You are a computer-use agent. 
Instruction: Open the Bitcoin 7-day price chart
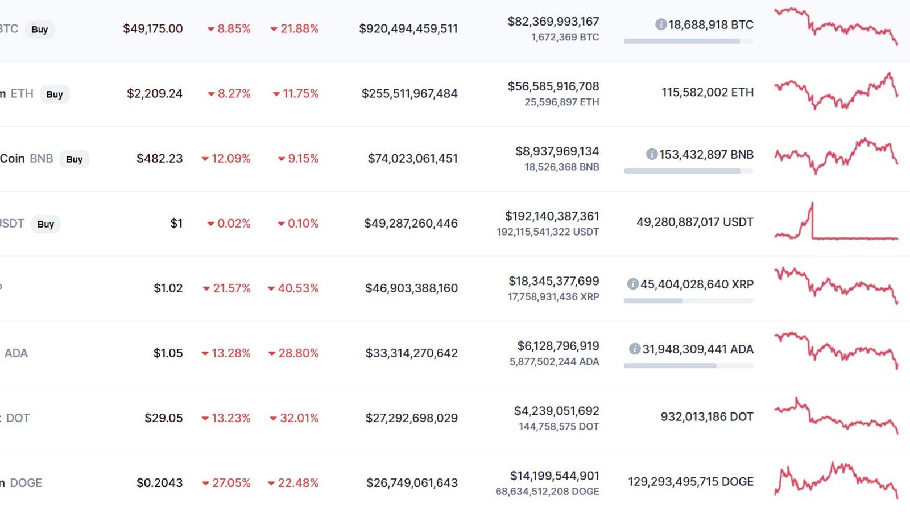click(836, 26)
